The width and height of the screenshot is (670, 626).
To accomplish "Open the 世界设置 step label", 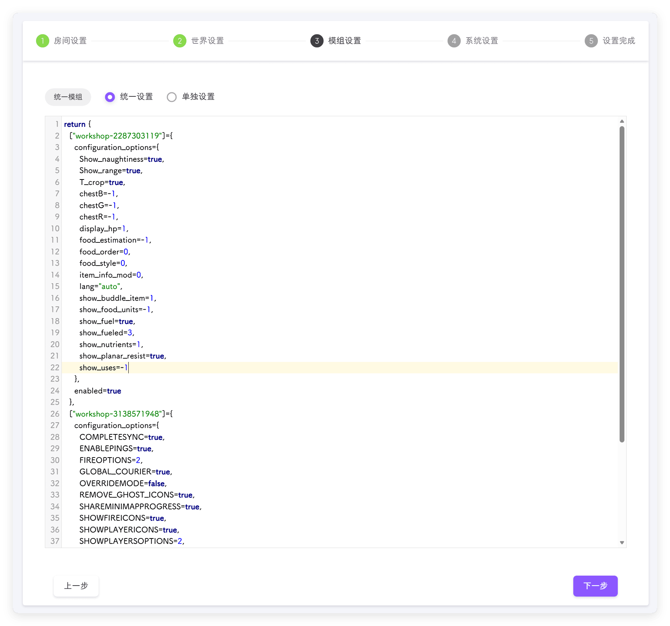I will pos(207,41).
